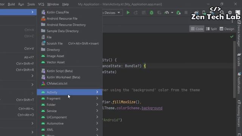Choose Android Resource File entry
242x136 pixels.
tap(70, 19)
